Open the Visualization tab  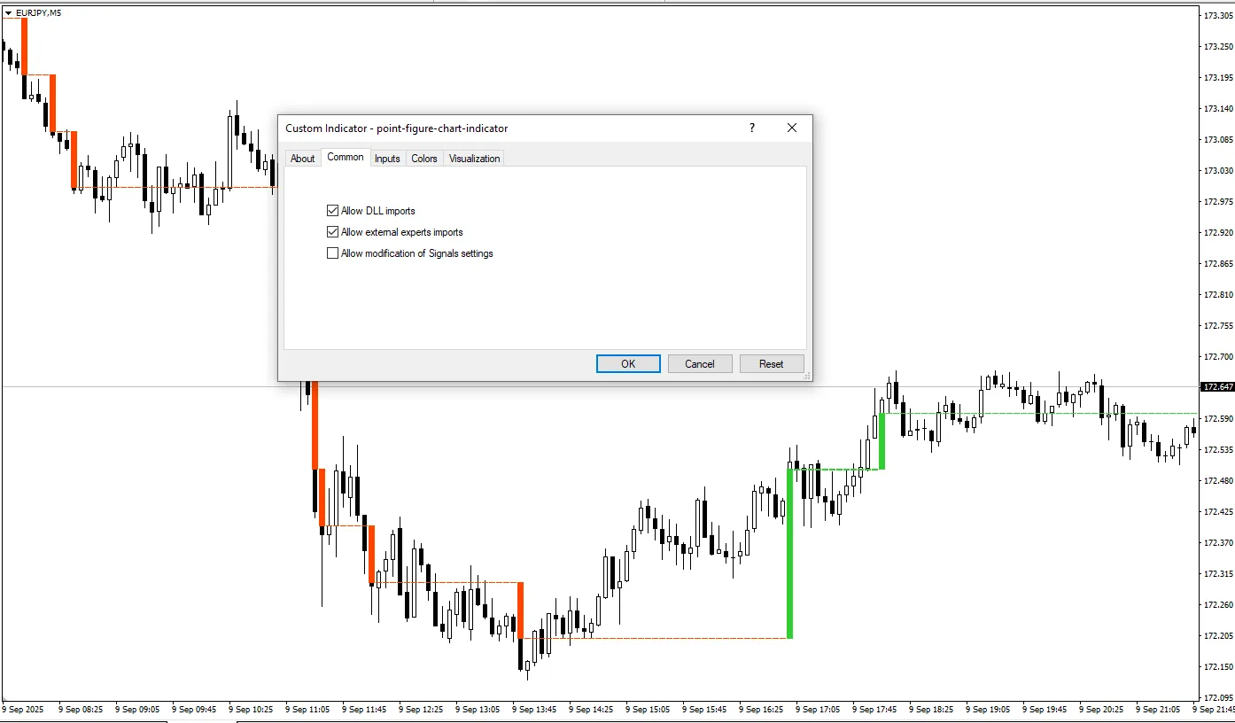[x=475, y=159]
